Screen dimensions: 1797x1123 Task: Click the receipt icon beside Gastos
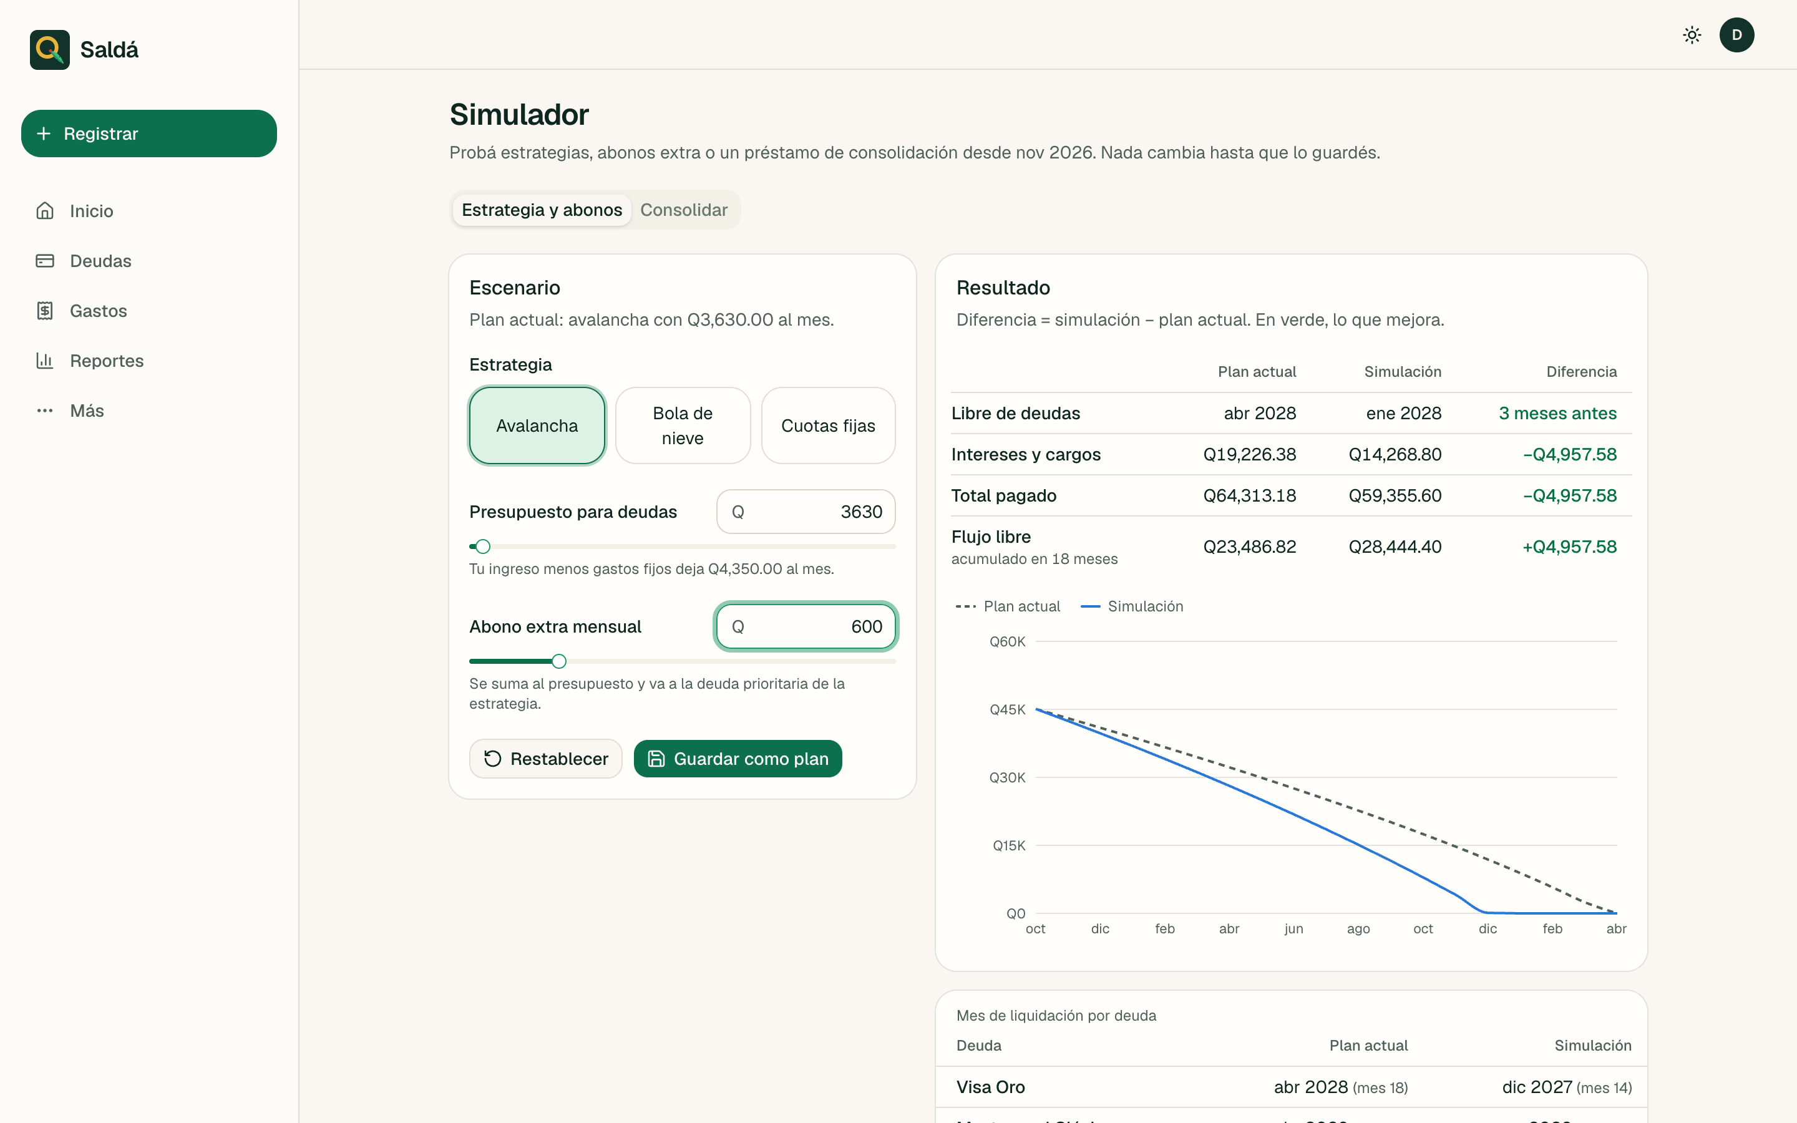pos(46,311)
